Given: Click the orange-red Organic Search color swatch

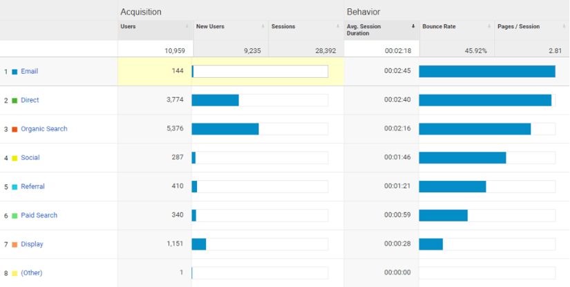Looking at the screenshot, I should [x=15, y=130].
